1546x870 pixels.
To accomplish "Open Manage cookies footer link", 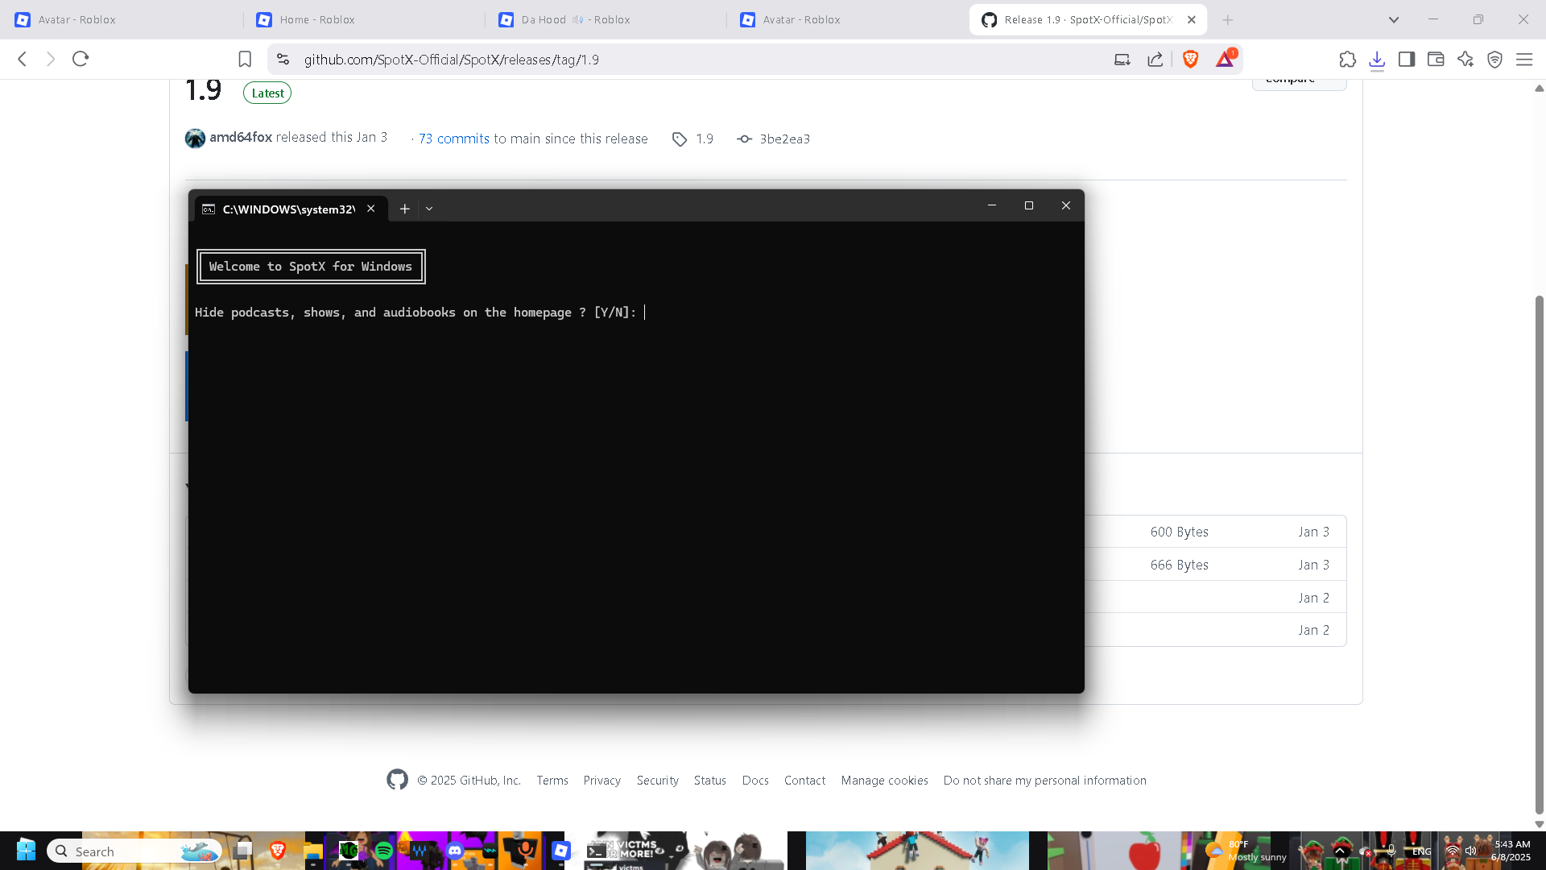I will pyautogui.click(x=885, y=781).
